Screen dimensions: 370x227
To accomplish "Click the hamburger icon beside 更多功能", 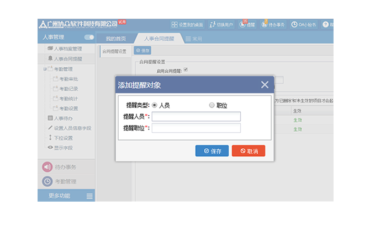I will pyautogui.click(x=89, y=196).
